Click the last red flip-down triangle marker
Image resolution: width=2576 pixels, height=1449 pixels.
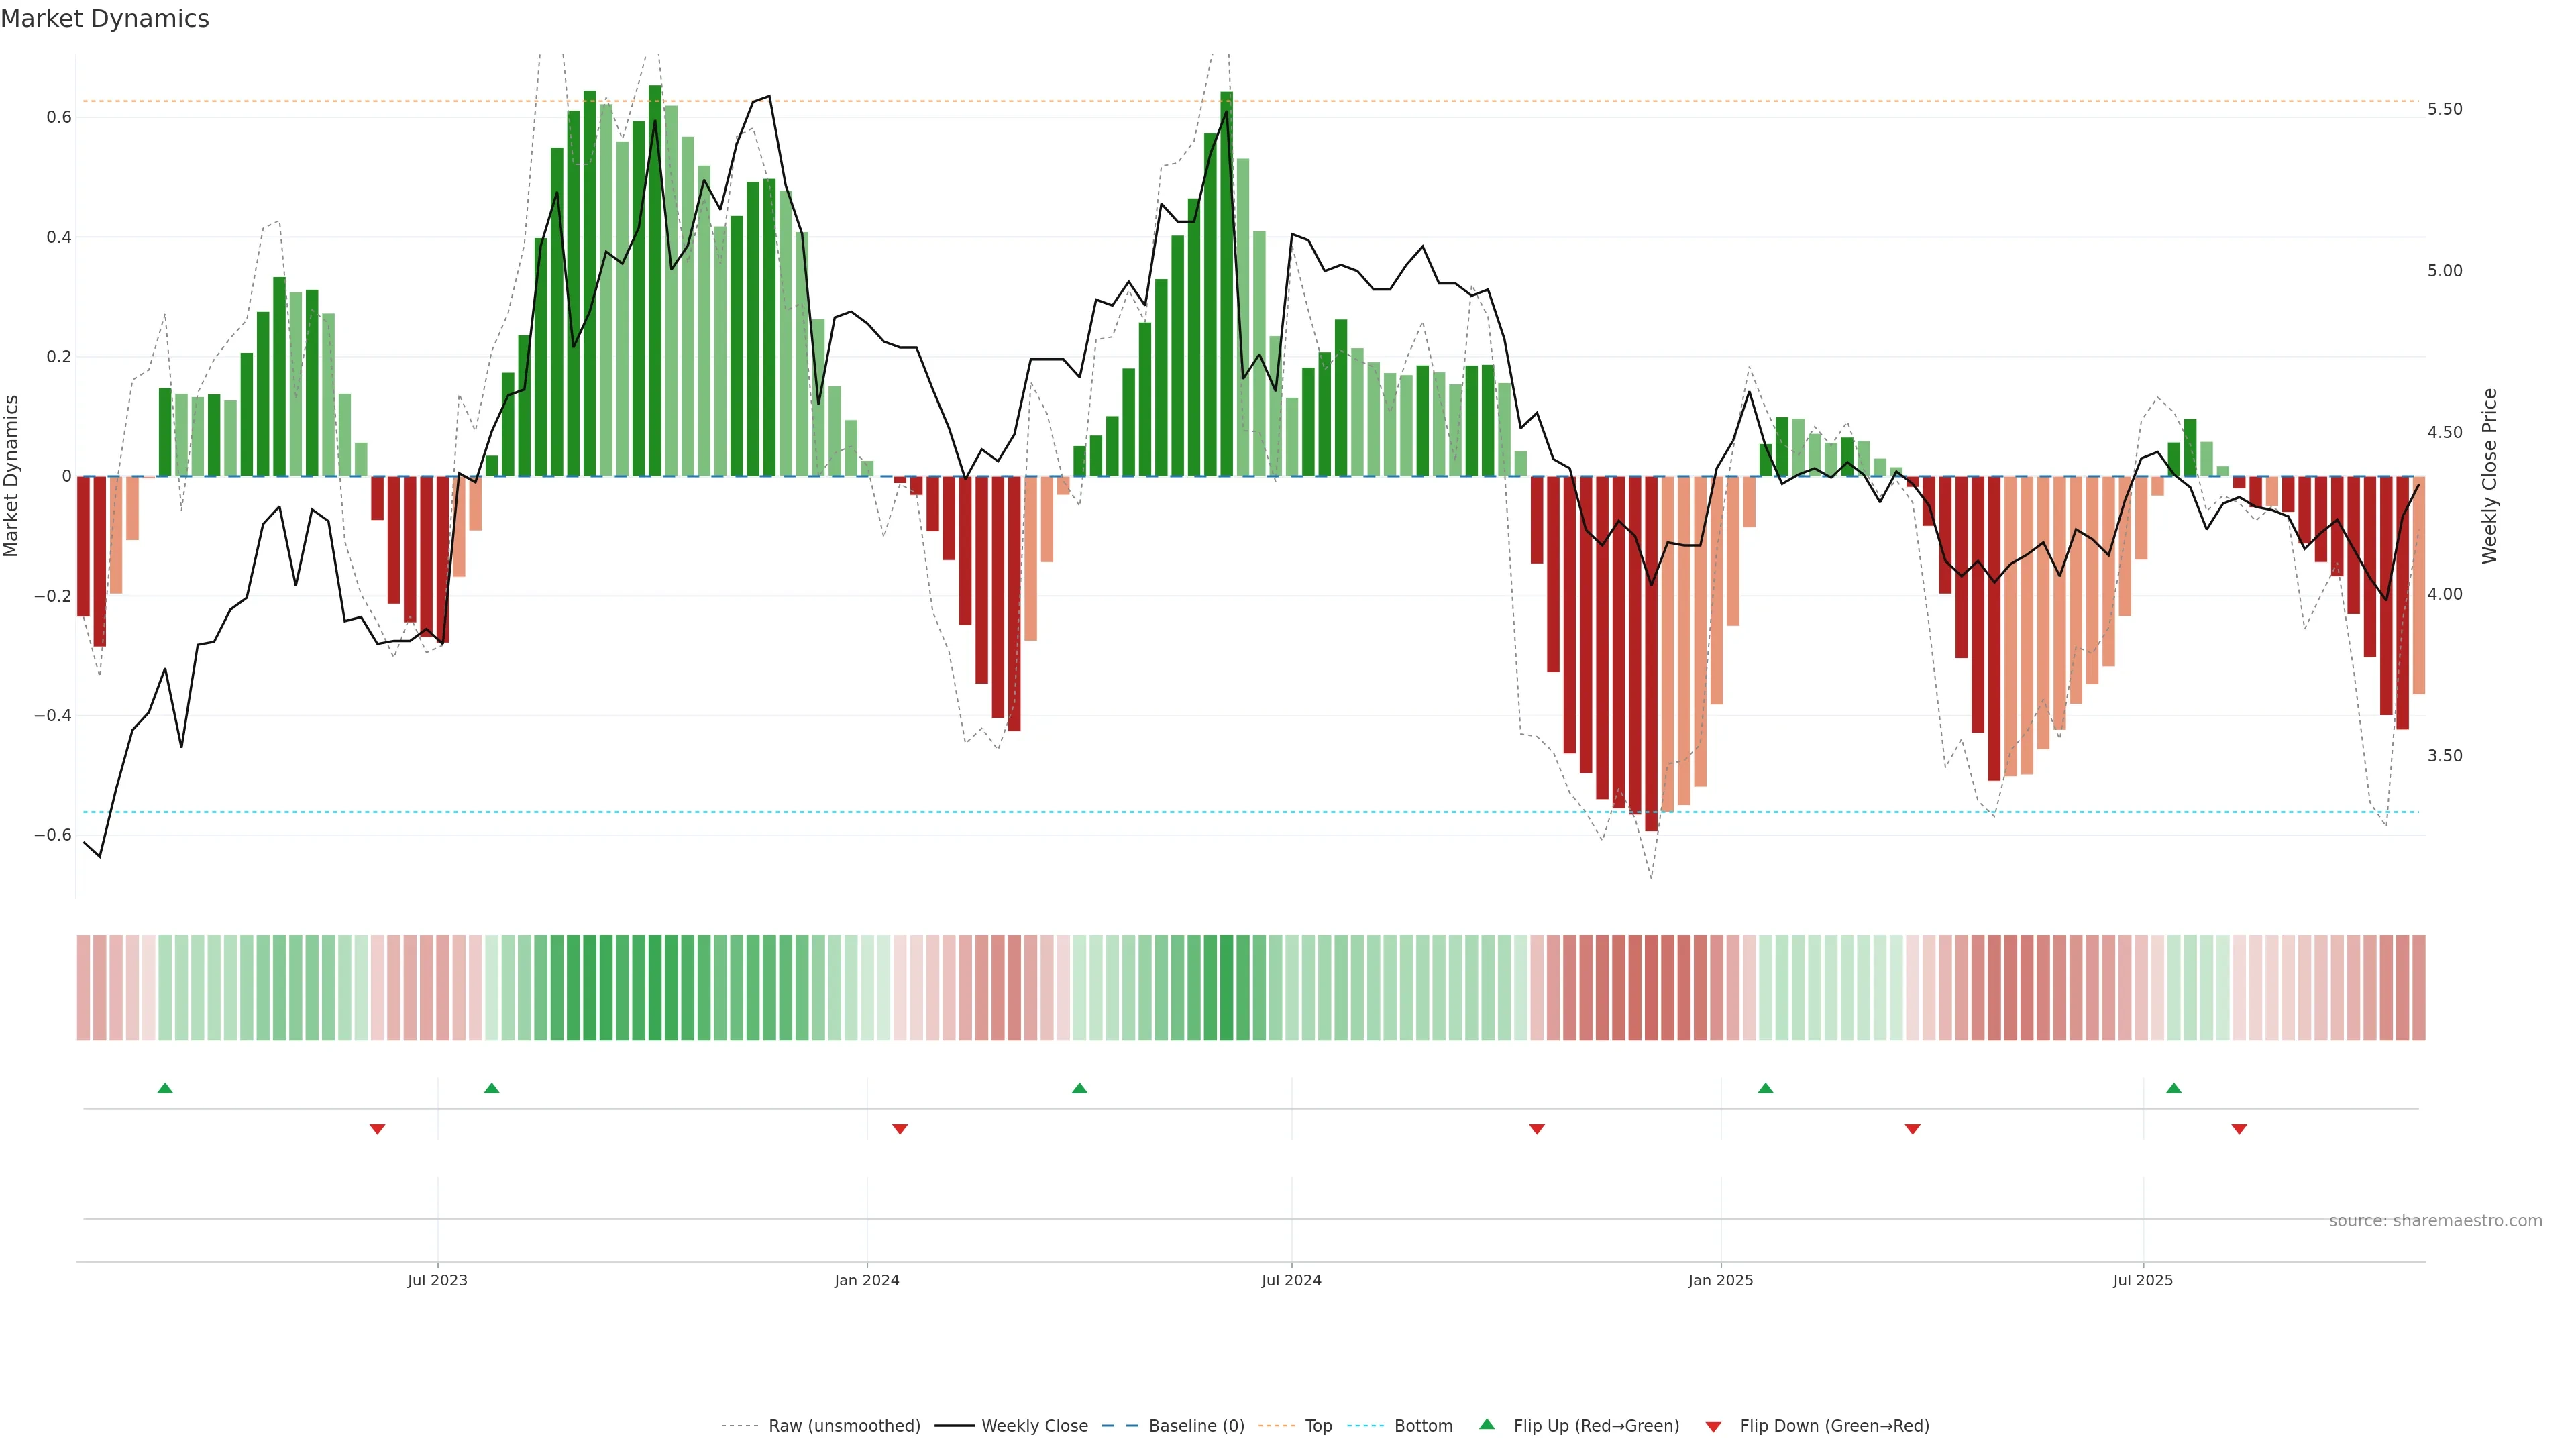(2239, 1129)
